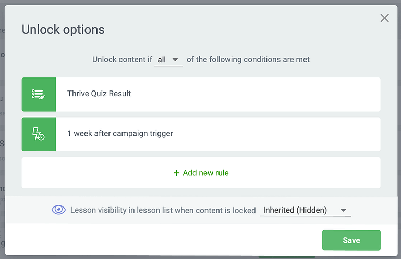Close the Unlock options dialog
This screenshot has width=401, height=259.
(x=384, y=18)
